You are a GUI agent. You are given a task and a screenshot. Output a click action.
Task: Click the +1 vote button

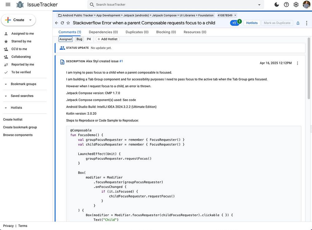[234, 23]
